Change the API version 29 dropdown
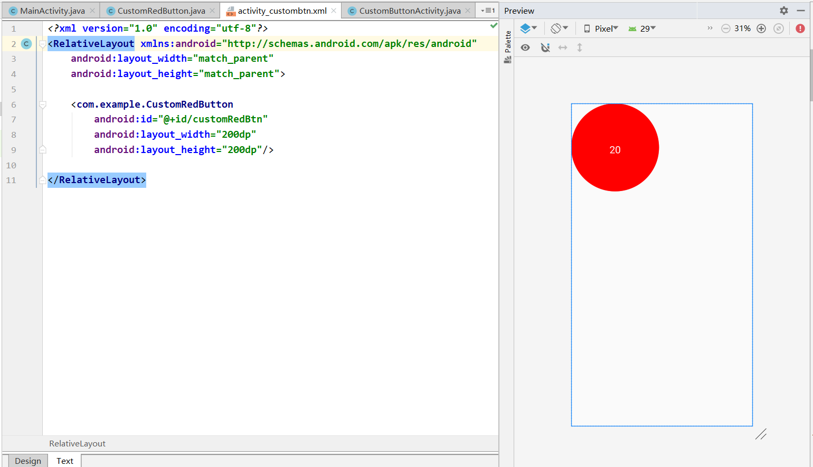This screenshot has height=467, width=813. (641, 28)
